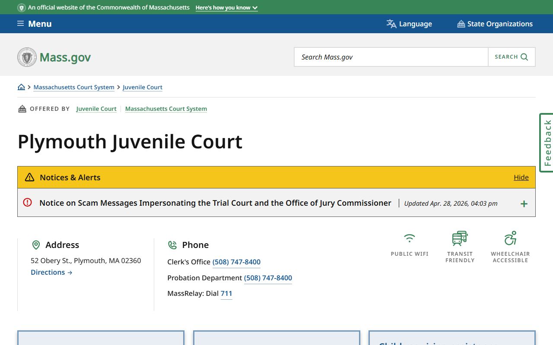This screenshot has height=345, width=553.
Task: Expand the scam notice with plus icon
Action: [x=524, y=204]
